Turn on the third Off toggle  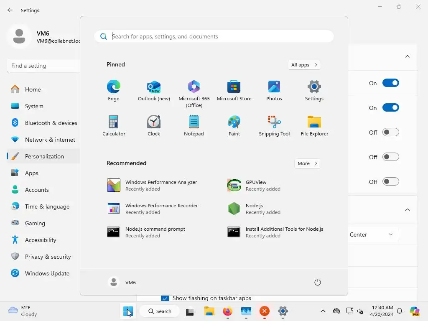click(x=391, y=181)
